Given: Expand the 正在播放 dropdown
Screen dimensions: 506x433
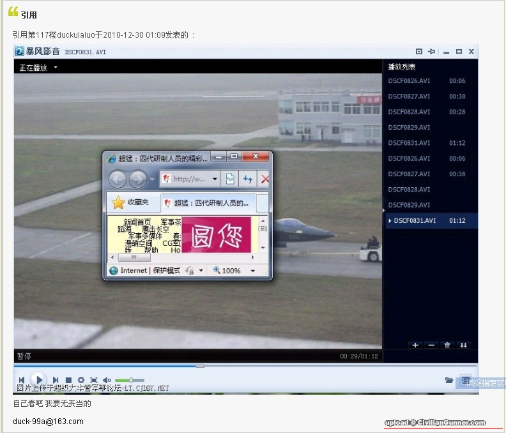Looking at the screenshot, I should click(x=56, y=68).
